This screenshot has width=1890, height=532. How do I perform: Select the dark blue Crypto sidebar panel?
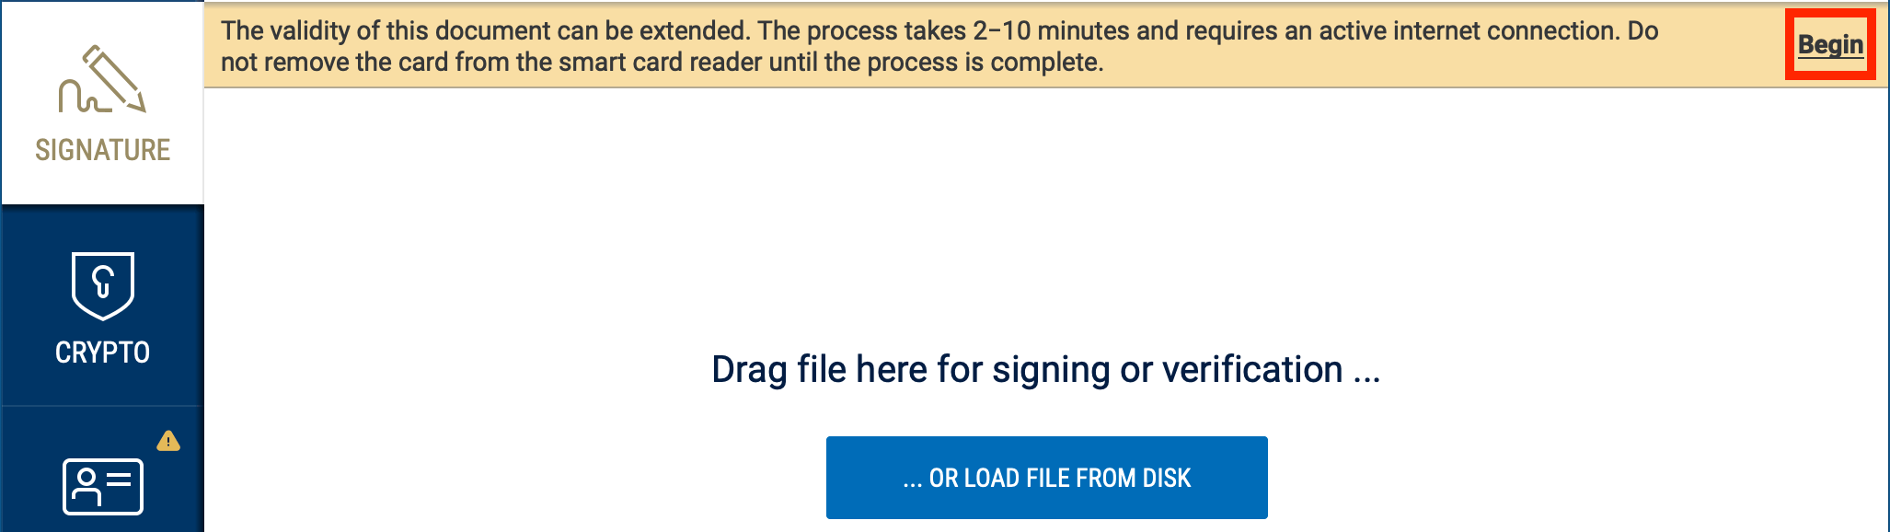[x=103, y=306]
